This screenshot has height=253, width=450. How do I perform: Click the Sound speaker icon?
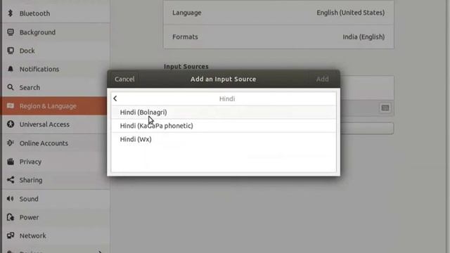click(11, 198)
